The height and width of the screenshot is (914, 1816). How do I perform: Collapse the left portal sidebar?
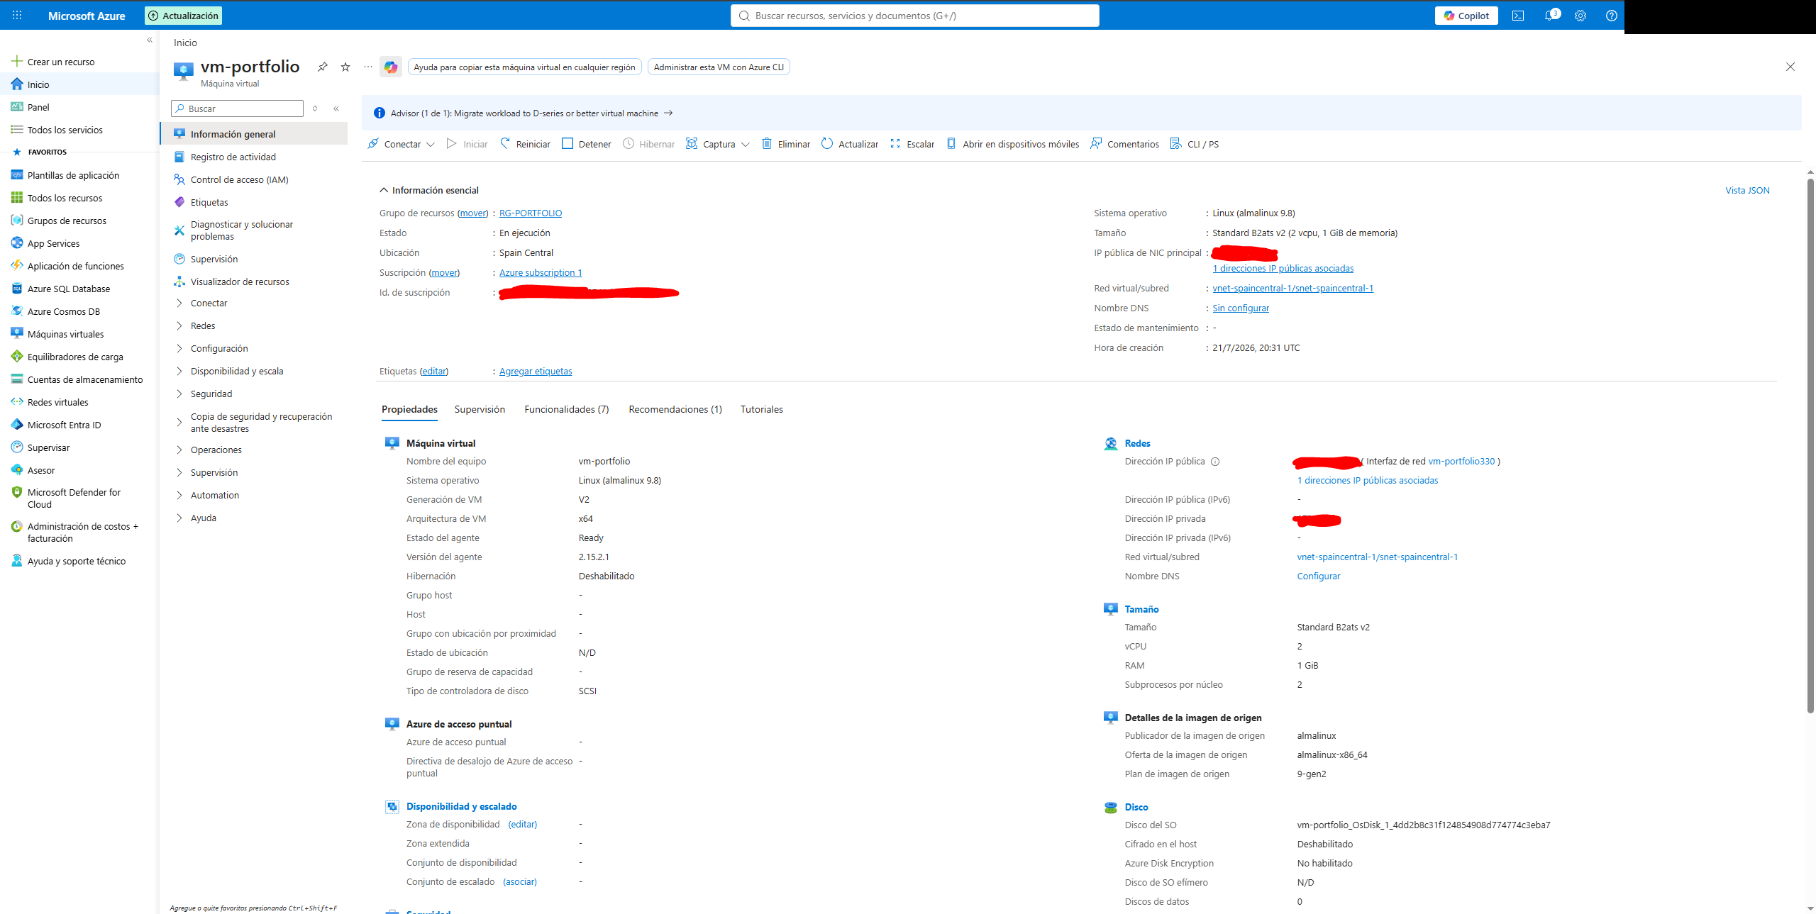coord(150,40)
